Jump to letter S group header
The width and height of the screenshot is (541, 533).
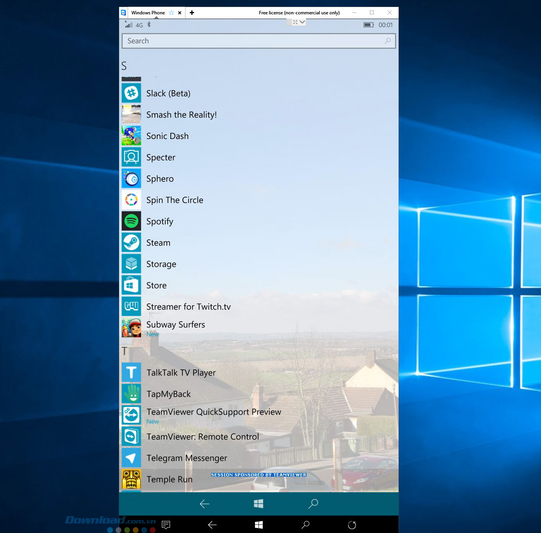click(124, 66)
